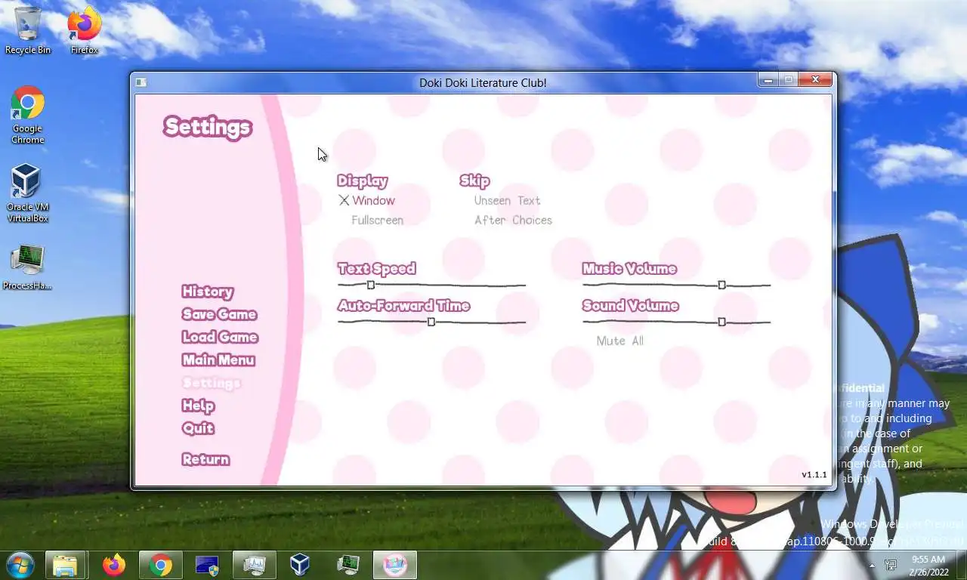Toggle Mute All audio
This screenshot has width=967, height=580.
pyautogui.click(x=619, y=341)
